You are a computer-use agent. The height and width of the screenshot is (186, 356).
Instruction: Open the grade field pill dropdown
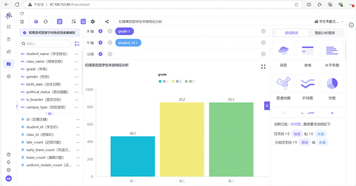[x=124, y=31]
